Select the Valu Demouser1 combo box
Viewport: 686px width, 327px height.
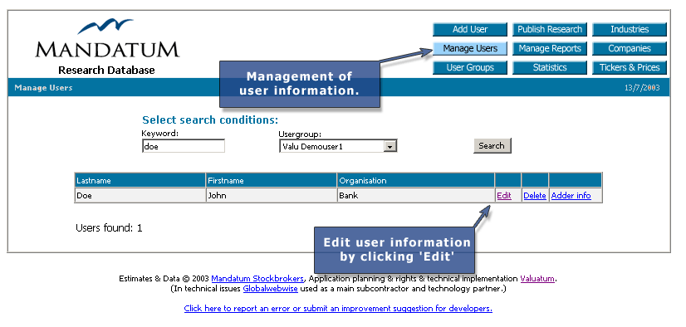338,146
